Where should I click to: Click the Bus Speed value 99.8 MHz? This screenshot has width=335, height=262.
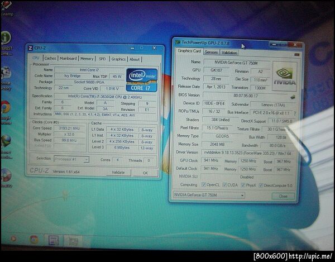tap(69, 140)
